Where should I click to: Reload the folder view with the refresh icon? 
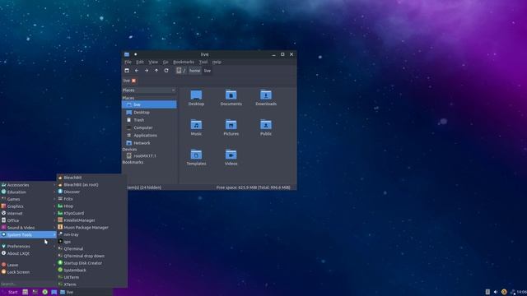coord(166,71)
